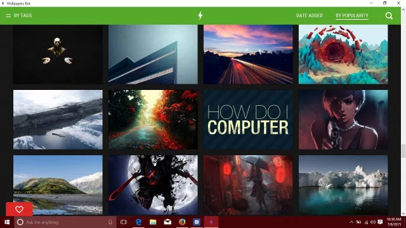Open the Morpheus dark wallpaper thumbnail

click(58, 54)
